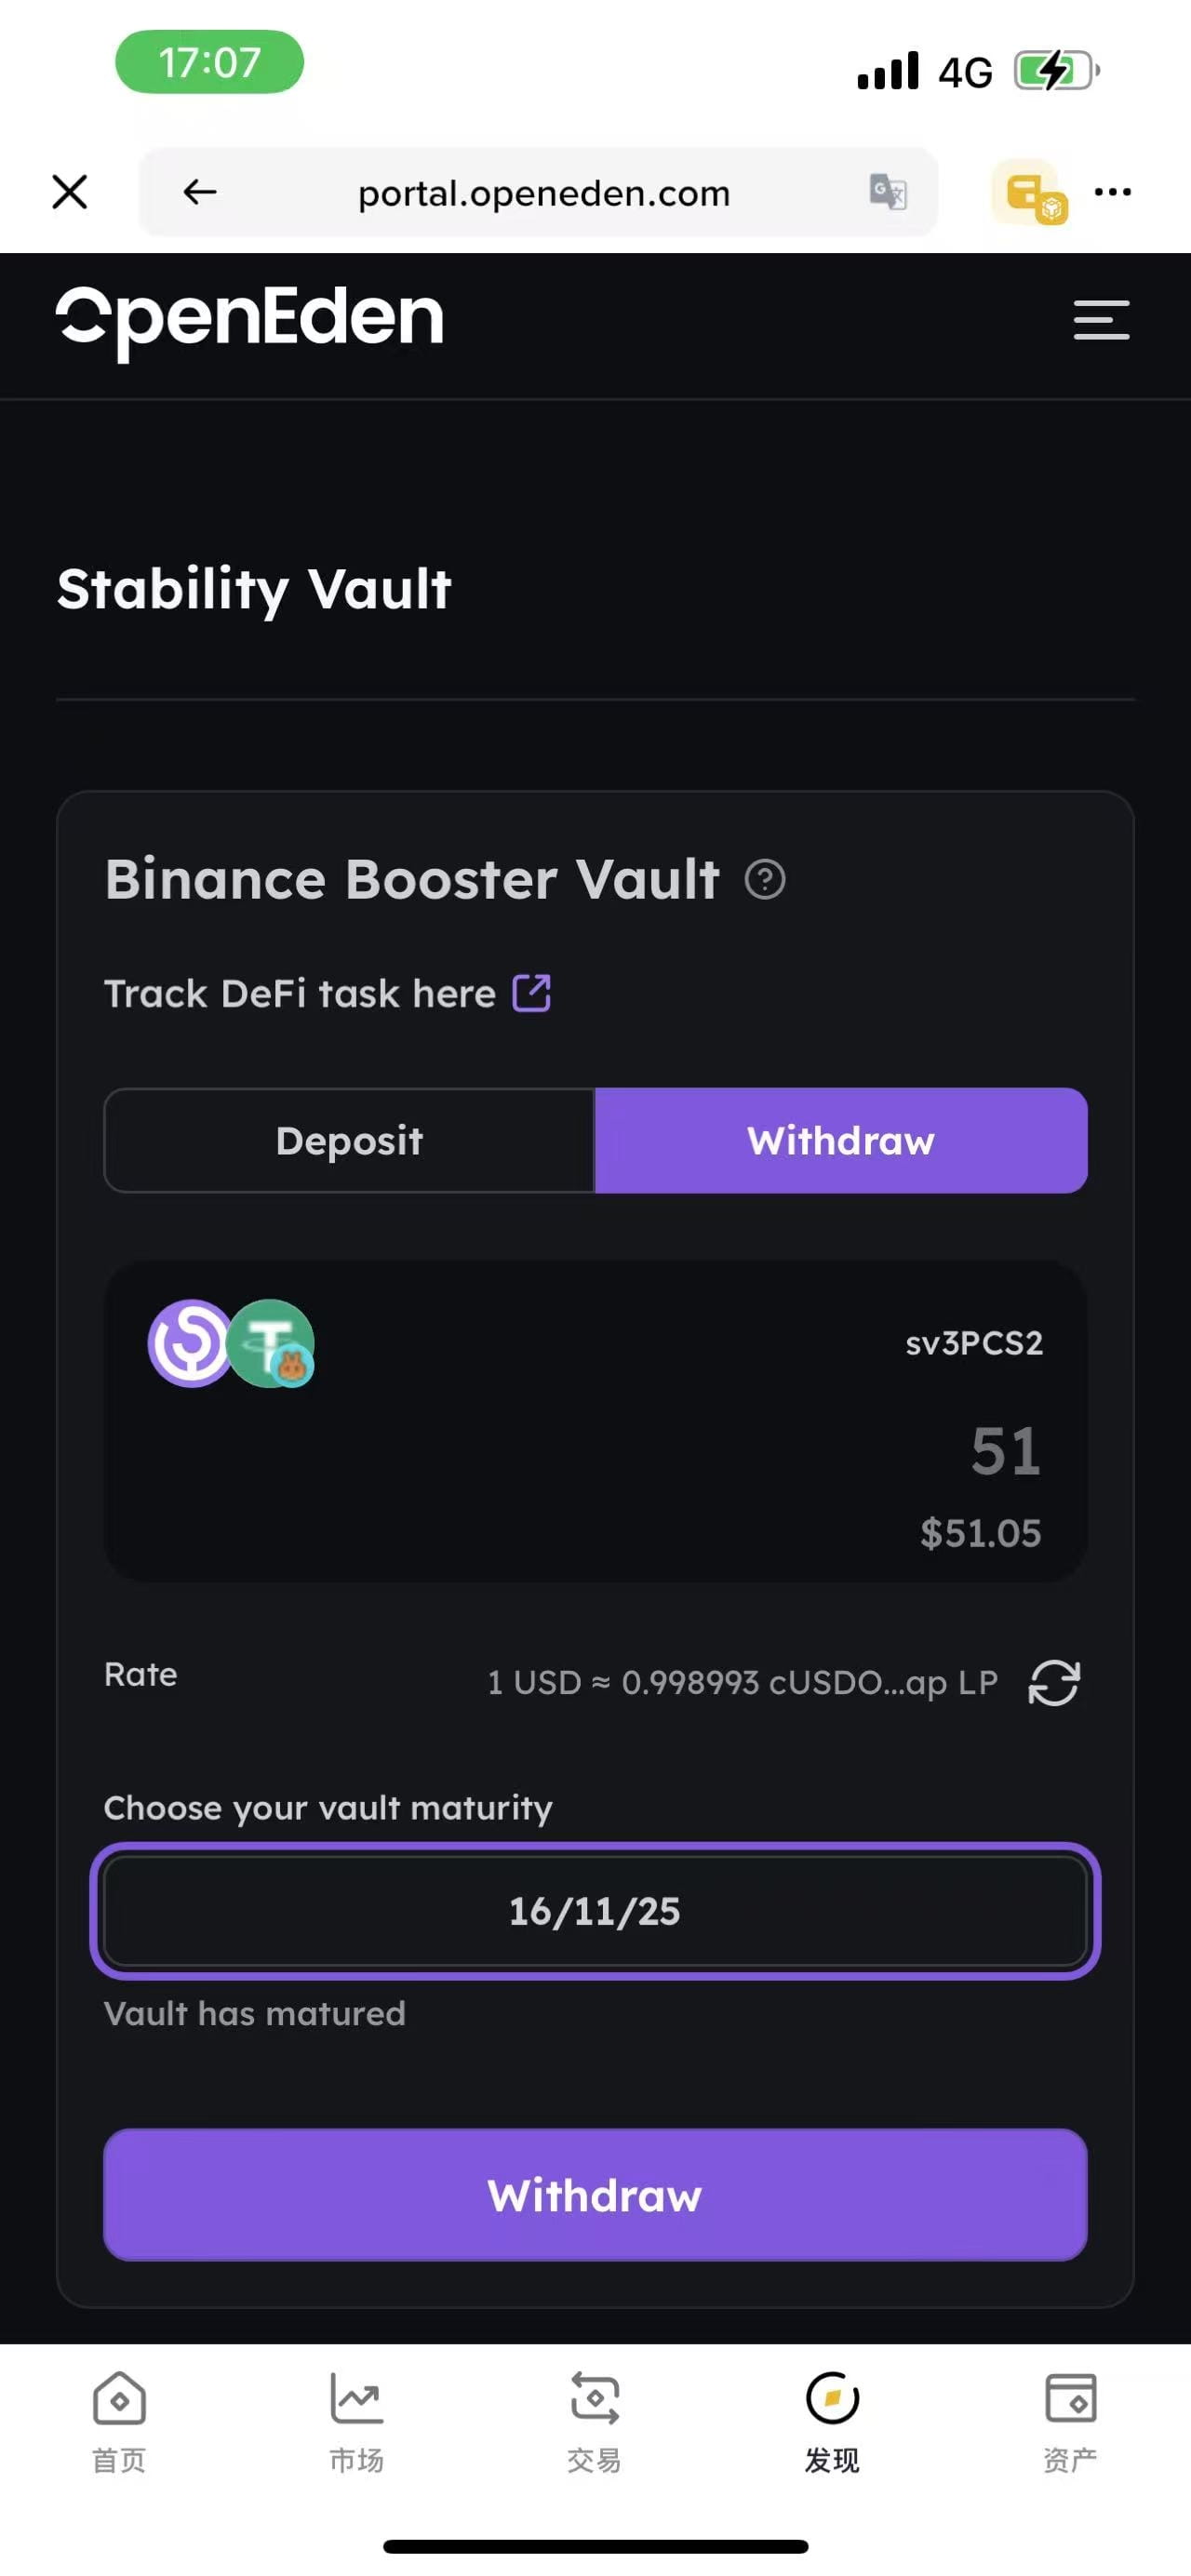Screen dimensions: 1191x2576
Task: Open the hamburger menu in OpenEden header
Action: click(1101, 320)
